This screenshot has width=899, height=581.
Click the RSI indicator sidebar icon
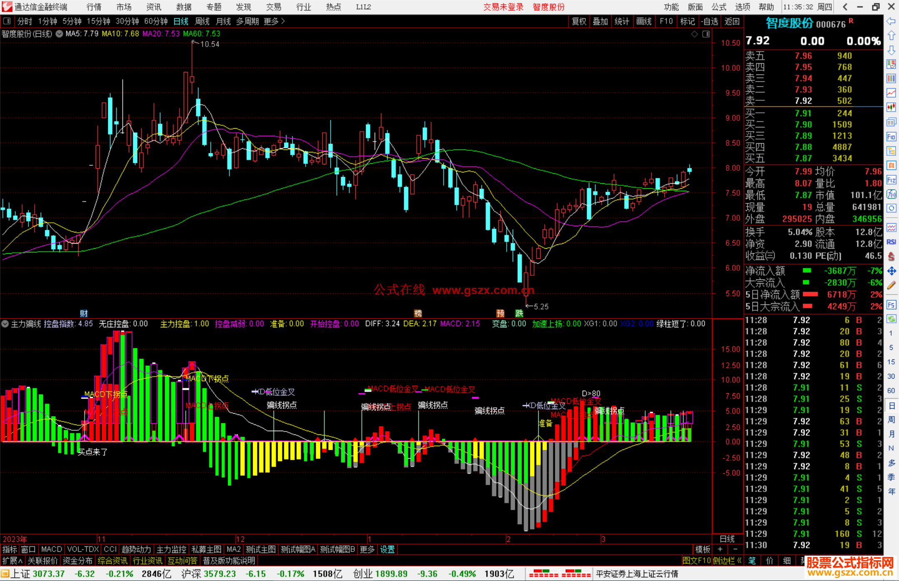coord(891,242)
